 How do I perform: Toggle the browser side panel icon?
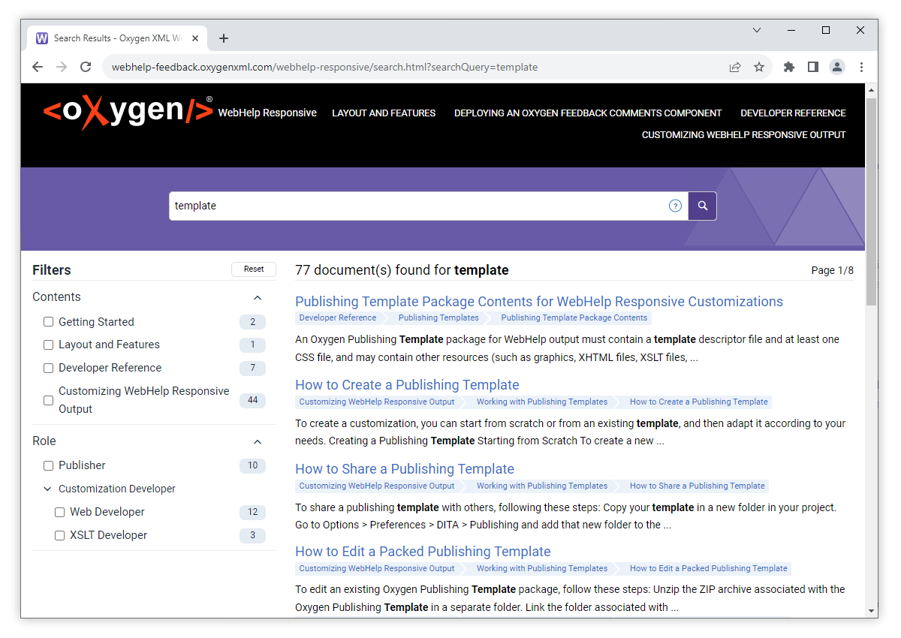coord(812,67)
